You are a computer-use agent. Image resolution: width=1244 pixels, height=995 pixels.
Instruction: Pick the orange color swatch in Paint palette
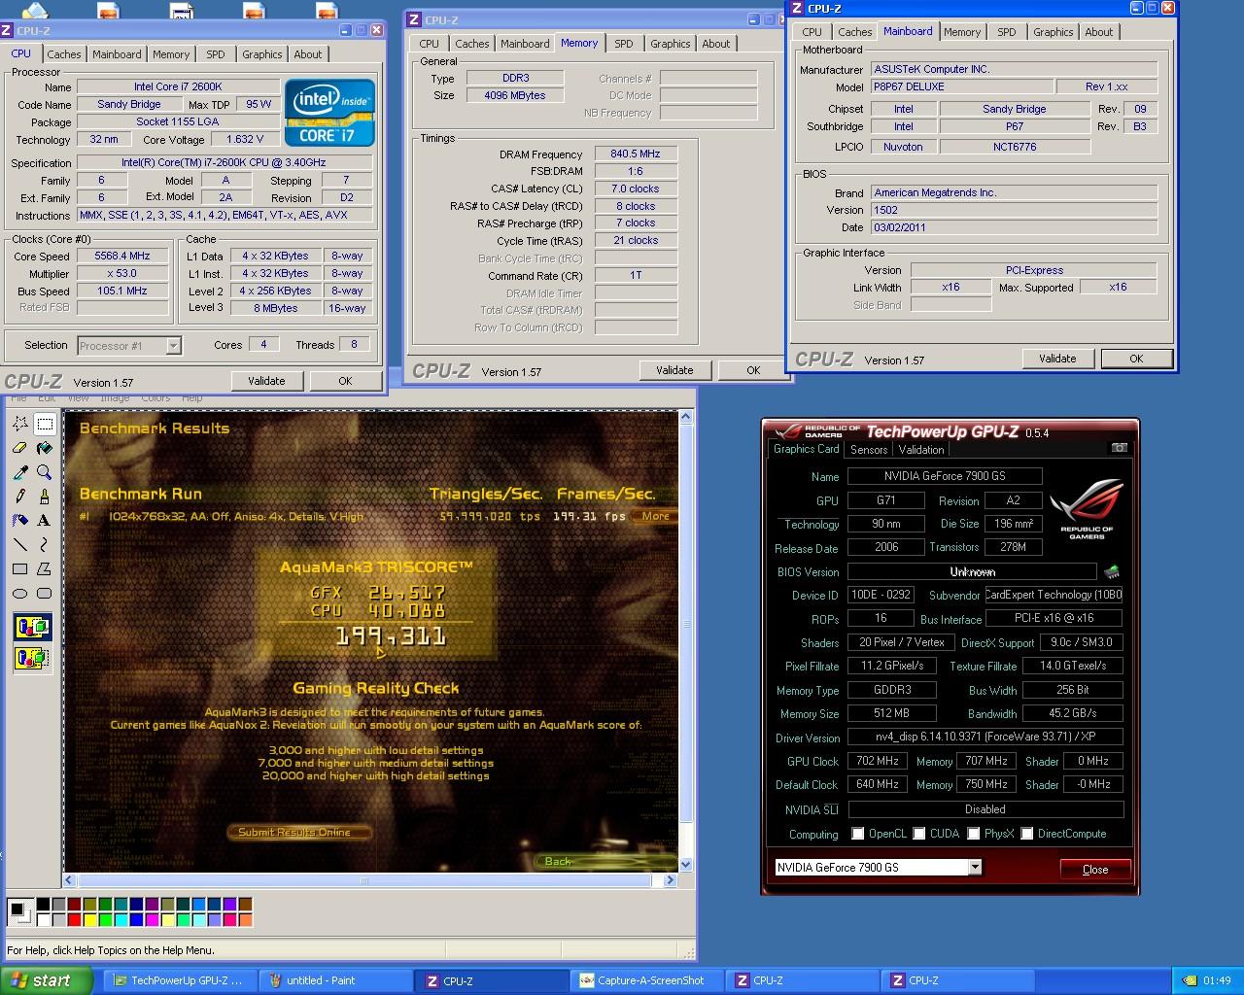(x=245, y=919)
